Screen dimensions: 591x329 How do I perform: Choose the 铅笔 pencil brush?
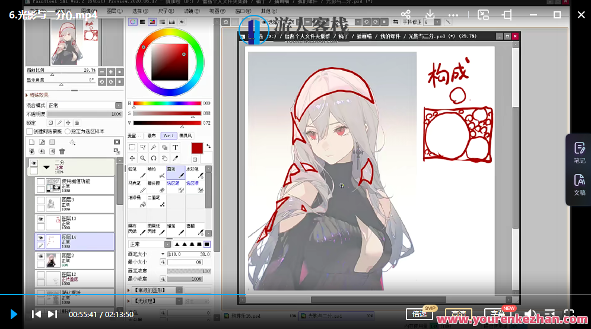click(137, 172)
